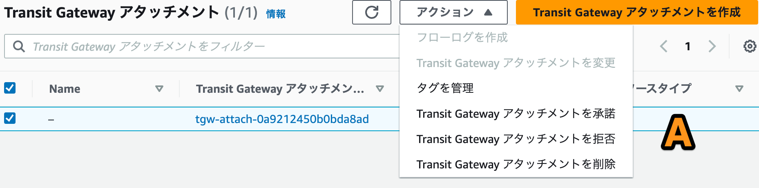
Task: Uncheck the tgw-attach row checkbox
Action: (10, 118)
